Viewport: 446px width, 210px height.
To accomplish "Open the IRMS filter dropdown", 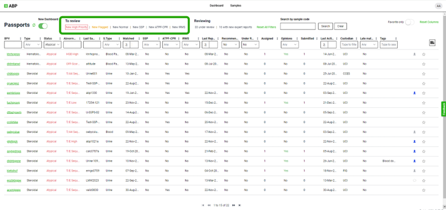I will click(191, 44).
